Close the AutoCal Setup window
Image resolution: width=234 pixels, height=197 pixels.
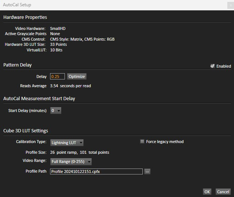[230, 5]
